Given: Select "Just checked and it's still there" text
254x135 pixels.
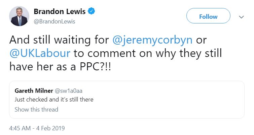Looking at the screenshot, I should tap(54, 99).
